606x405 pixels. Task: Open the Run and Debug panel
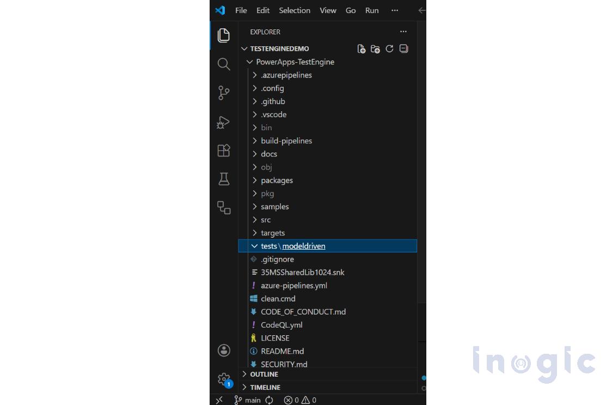224,122
